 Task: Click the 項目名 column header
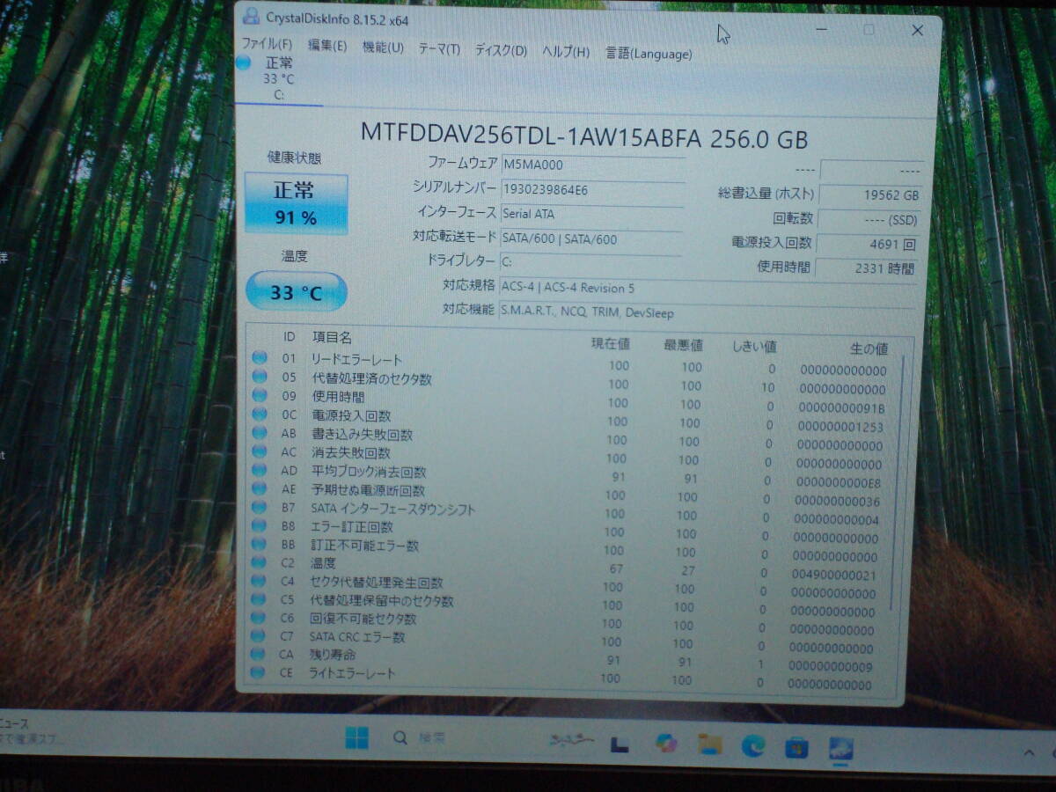coord(332,337)
